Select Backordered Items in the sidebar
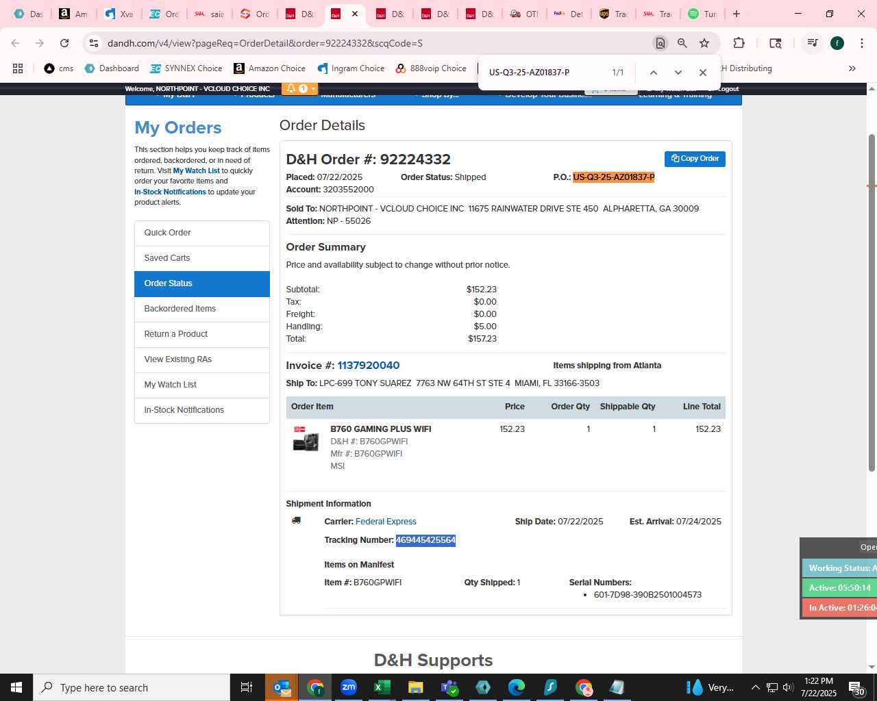Viewport: 877px width, 701px height. coord(202,309)
